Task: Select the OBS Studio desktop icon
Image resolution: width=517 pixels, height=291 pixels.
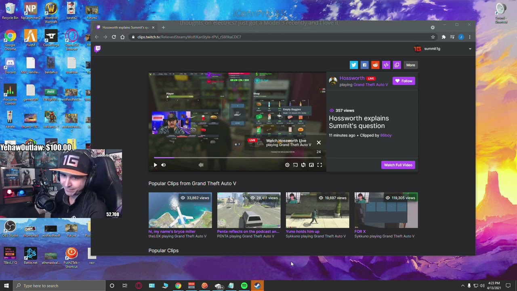Action: 10,230
